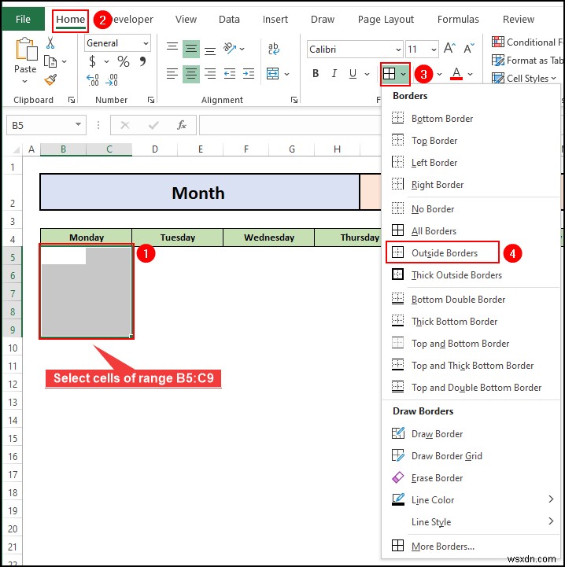
Task: Toggle Center horizontal alignment
Action: pos(191,74)
